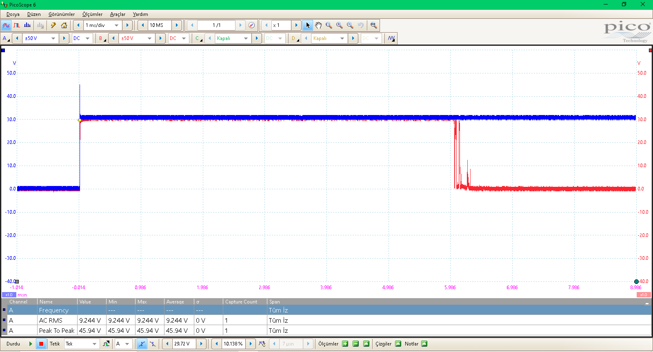Open the Görünümler menu
This screenshot has height=352, width=653.
(62, 14)
